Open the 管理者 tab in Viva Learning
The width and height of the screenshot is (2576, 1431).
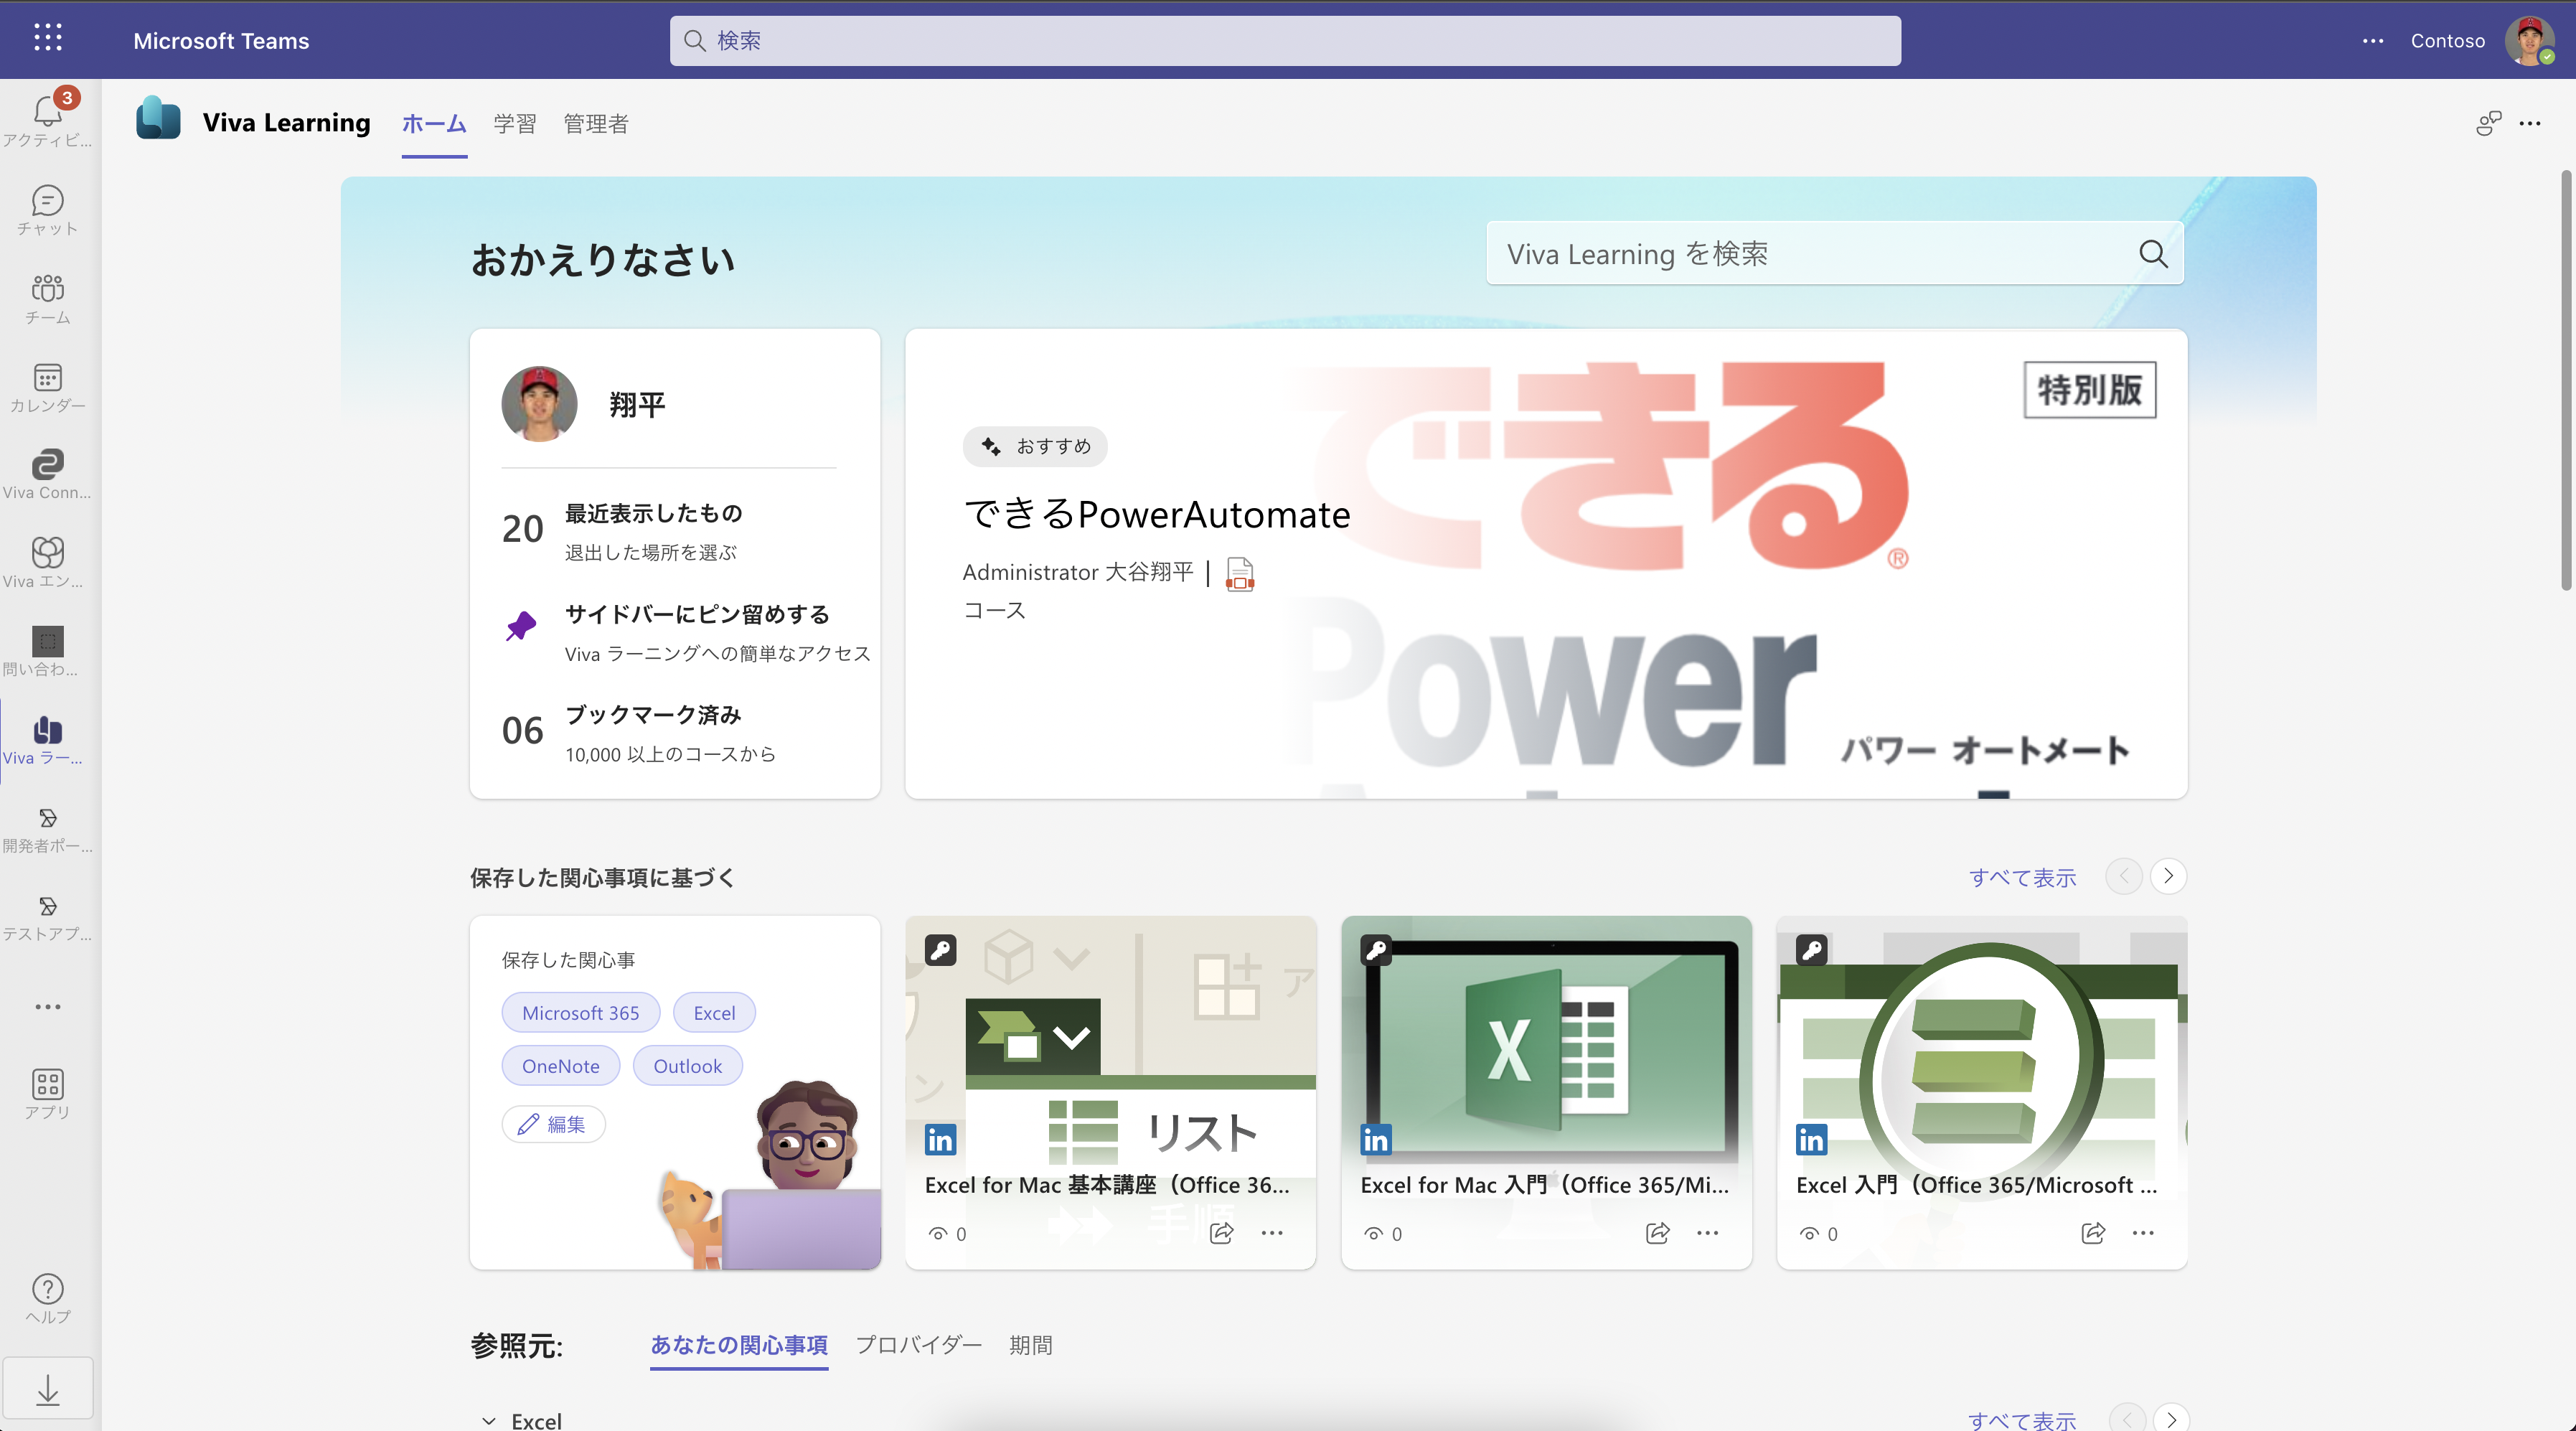tap(595, 123)
